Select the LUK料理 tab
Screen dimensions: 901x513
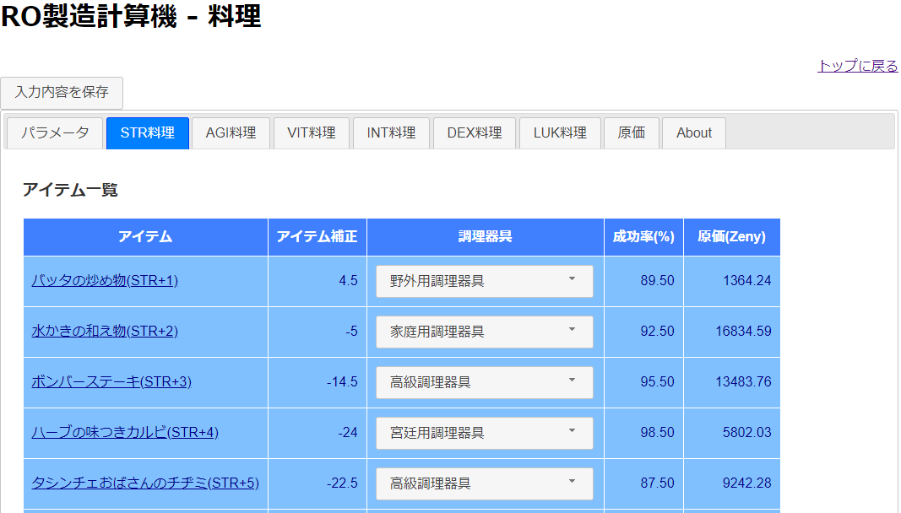pos(559,132)
